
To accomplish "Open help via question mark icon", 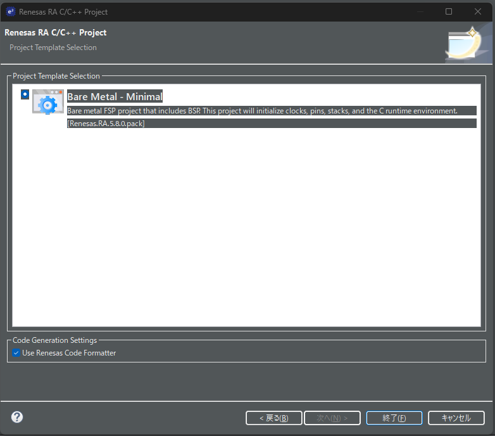I will [17, 417].
